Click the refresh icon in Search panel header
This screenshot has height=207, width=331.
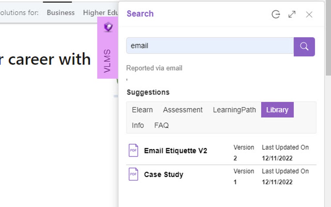tap(276, 14)
